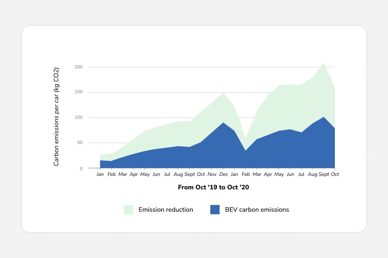The height and width of the screenshot is (258, 388).
Task: Select the Dec label on the x-axis
Action: (x=223, y=174)
